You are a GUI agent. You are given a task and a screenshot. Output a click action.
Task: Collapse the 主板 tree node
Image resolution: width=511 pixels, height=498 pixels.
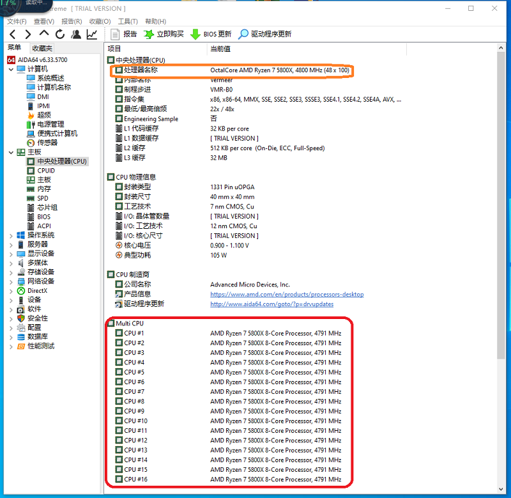tap(11, 152)
